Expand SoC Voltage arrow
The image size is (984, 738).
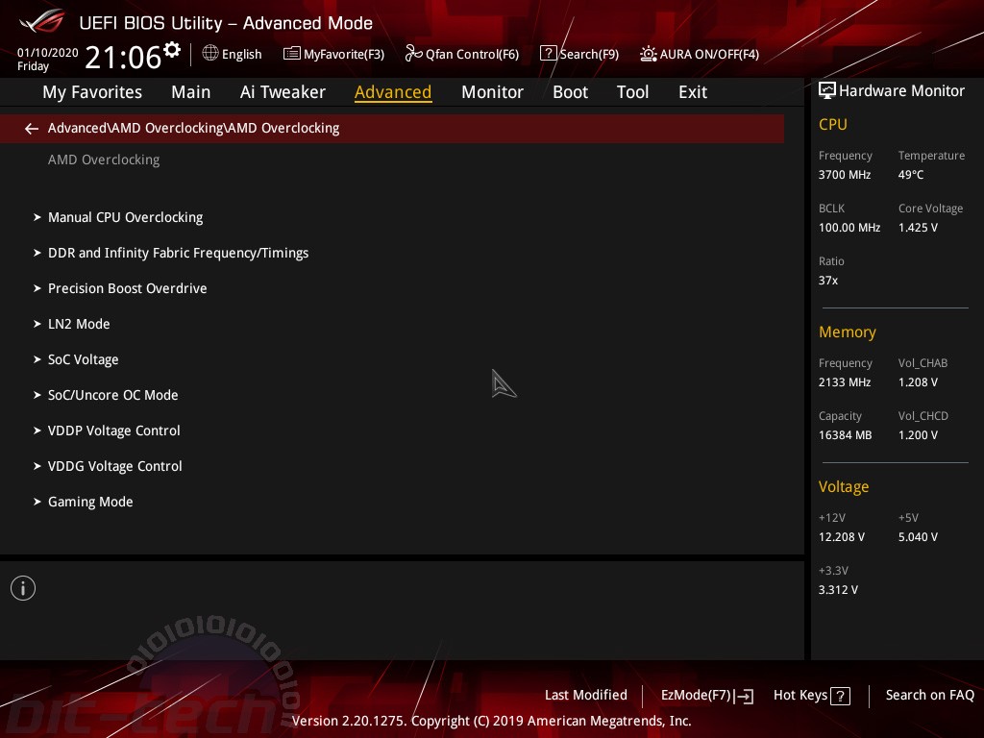(x=37, y=359)
